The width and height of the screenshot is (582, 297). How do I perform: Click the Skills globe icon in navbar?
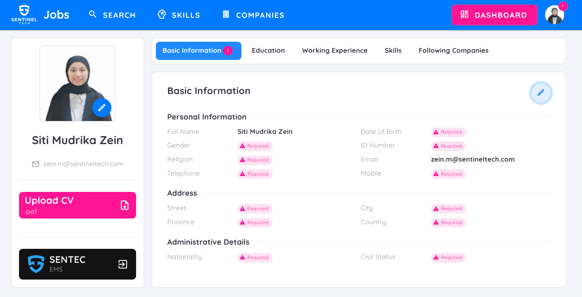(x=161, y=14)
